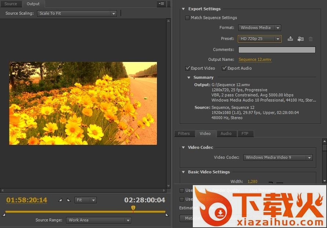The height and width of the screenshot is (228, 327).
Task: Click the yellow flowers video preview
Action: tap(83, 103)
